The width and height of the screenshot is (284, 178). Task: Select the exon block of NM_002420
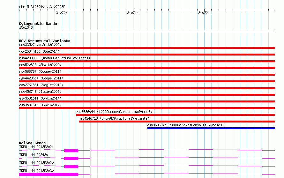[x=71, y=159]
